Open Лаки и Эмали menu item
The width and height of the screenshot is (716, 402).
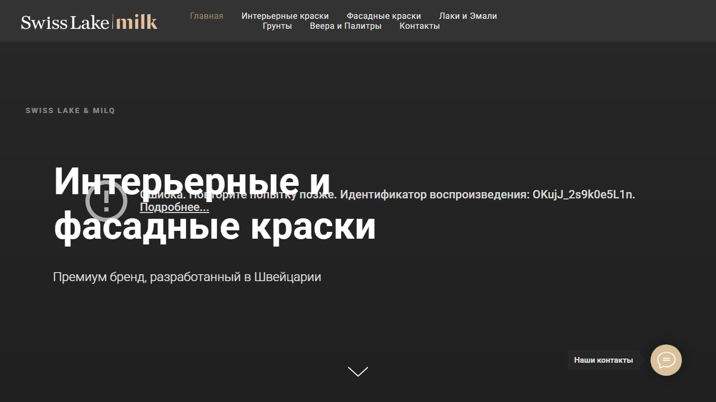click(x=468, y=16)
